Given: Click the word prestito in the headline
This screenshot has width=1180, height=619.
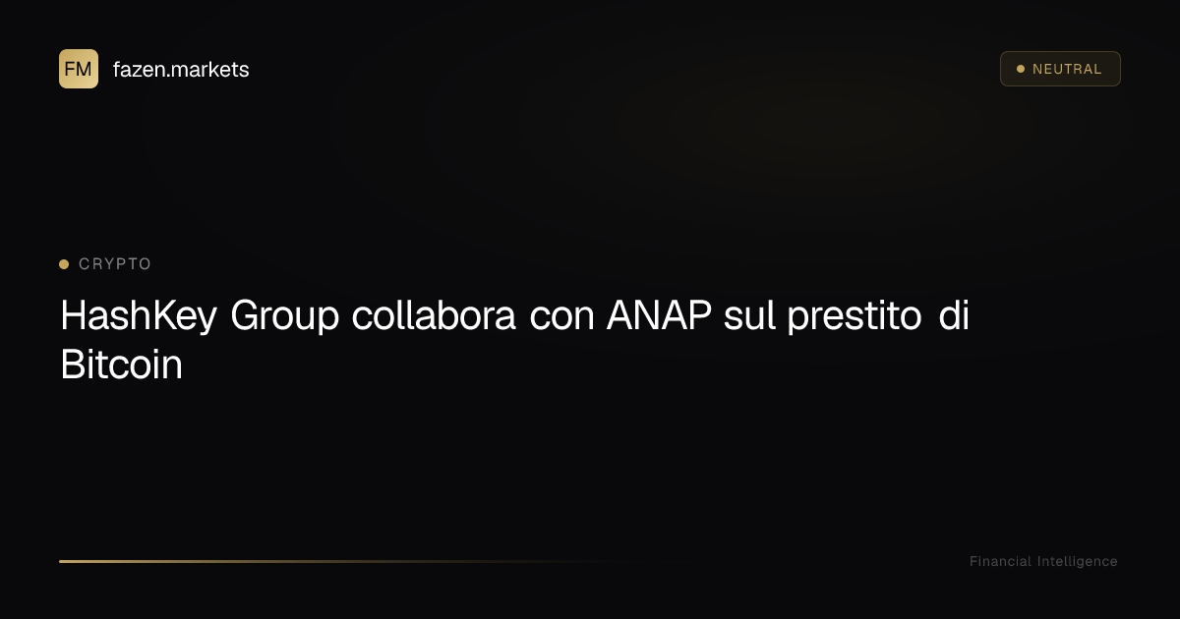Looking at the screenshot, I should pyautogui.click(x=854, y=318).
